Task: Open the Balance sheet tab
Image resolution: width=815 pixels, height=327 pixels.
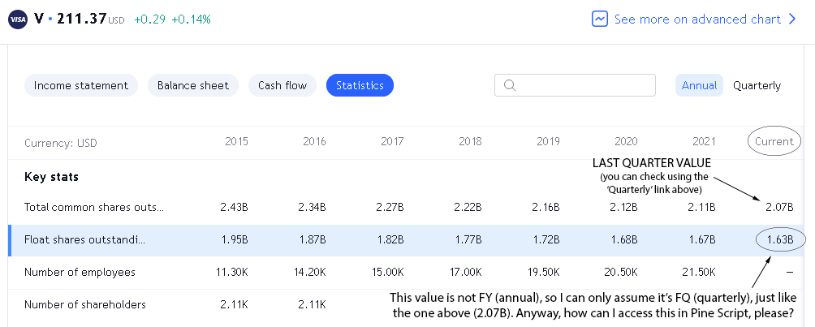Action: (193, 85)
